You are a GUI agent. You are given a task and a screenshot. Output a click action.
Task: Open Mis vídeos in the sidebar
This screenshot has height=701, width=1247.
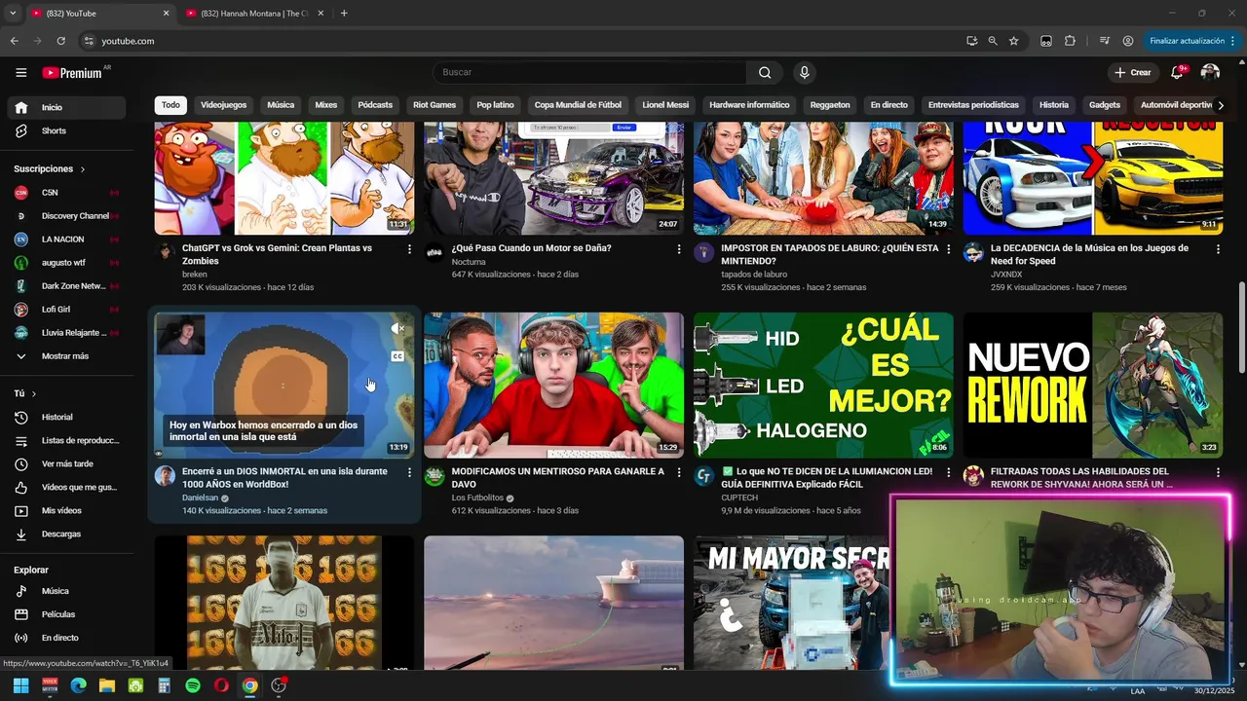[66, 510]
